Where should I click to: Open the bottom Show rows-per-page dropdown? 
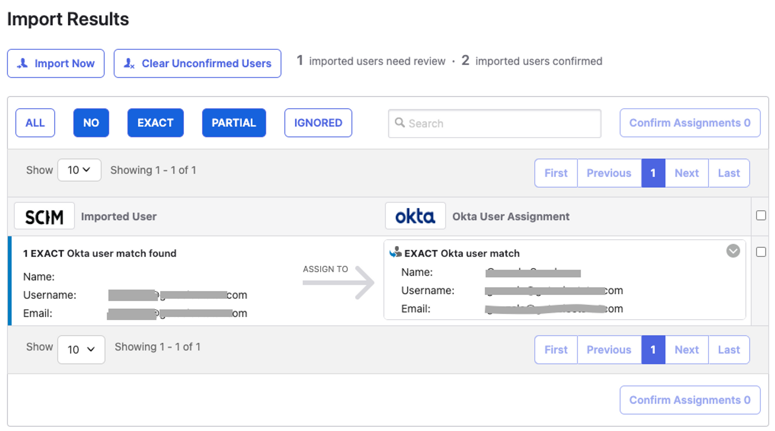point(81,350)
